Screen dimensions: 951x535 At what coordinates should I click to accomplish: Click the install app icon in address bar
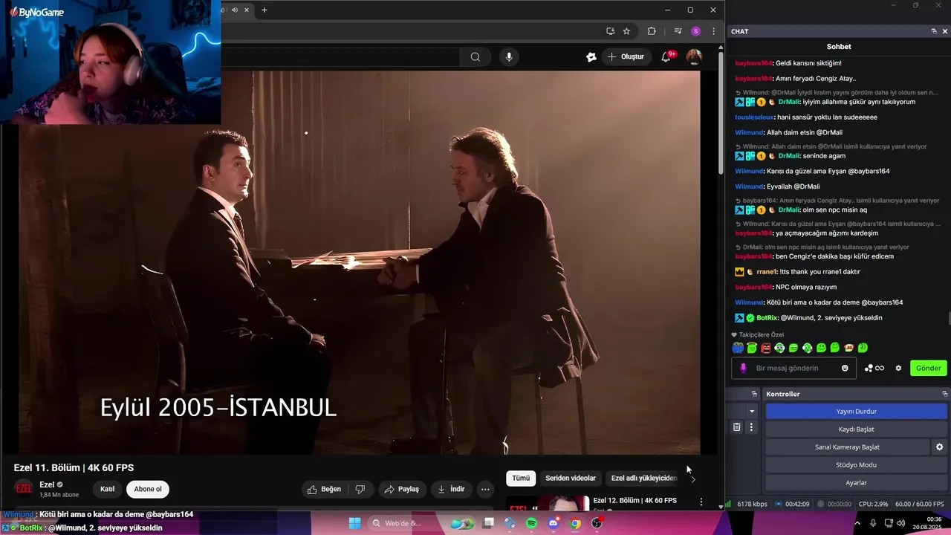[x=610, y=31]
